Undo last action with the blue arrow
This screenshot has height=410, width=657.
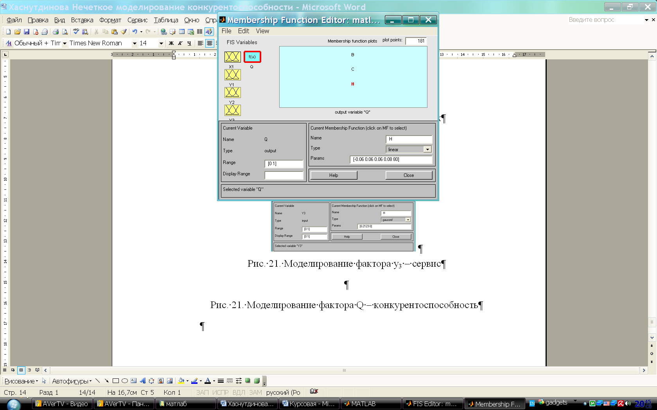(135, 32)
